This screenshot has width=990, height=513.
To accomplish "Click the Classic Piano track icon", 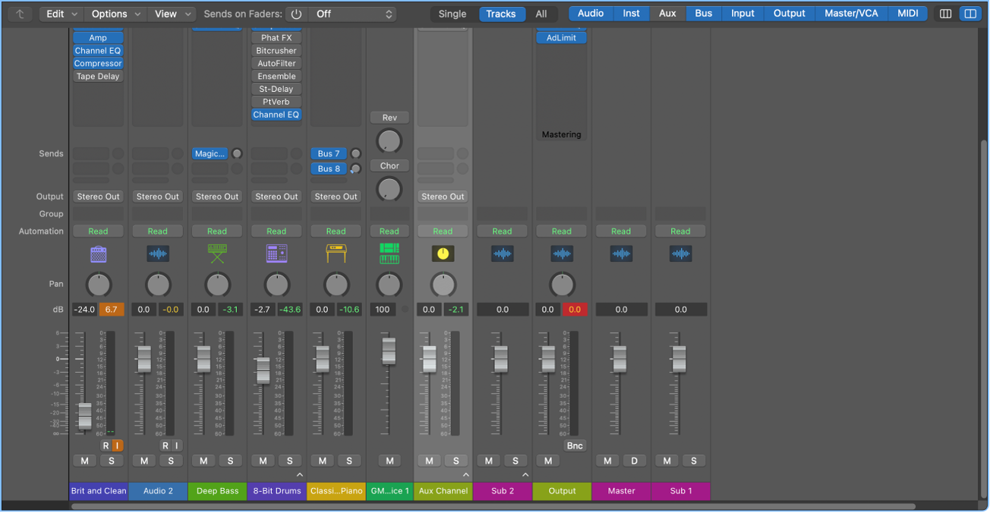I will click(x=336, y=254).
